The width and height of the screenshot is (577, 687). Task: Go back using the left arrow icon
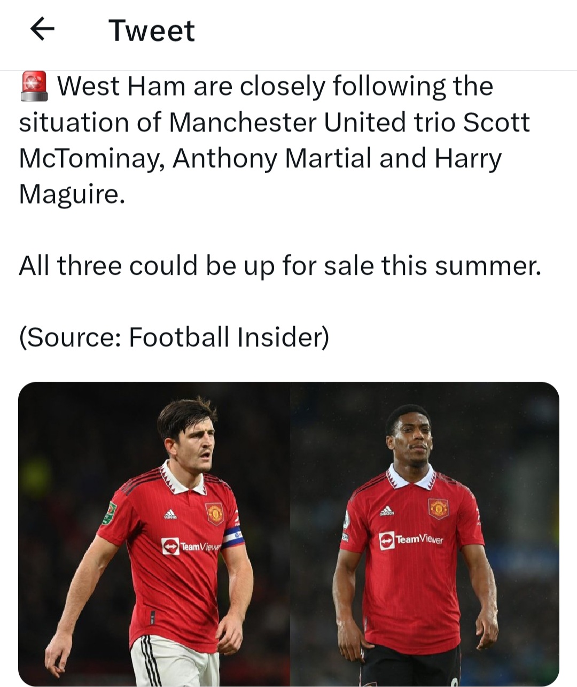(43, 29)
